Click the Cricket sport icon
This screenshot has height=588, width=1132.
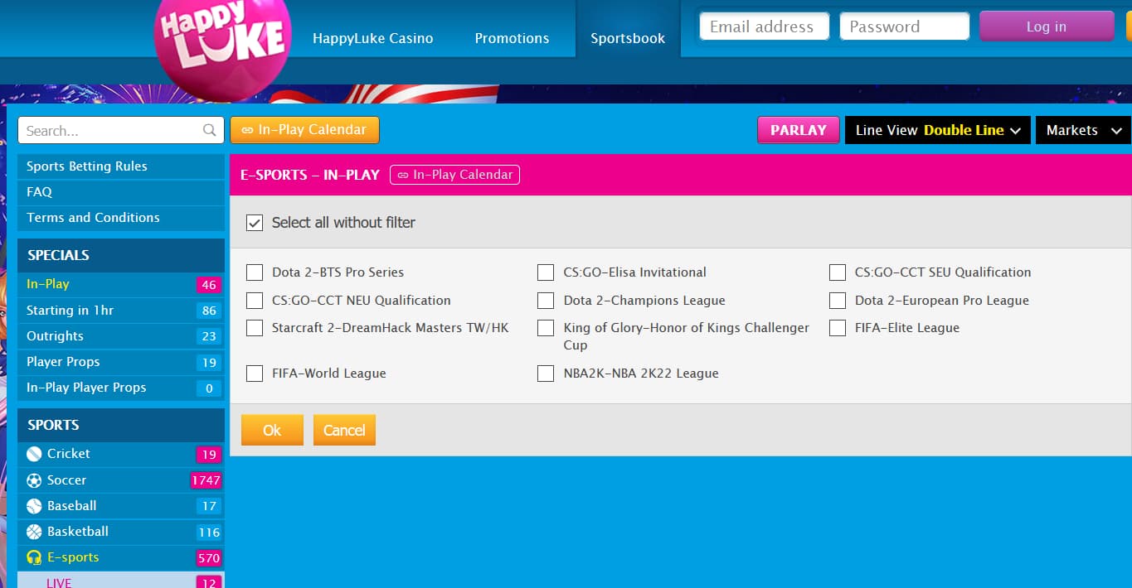tap(34, 454)
